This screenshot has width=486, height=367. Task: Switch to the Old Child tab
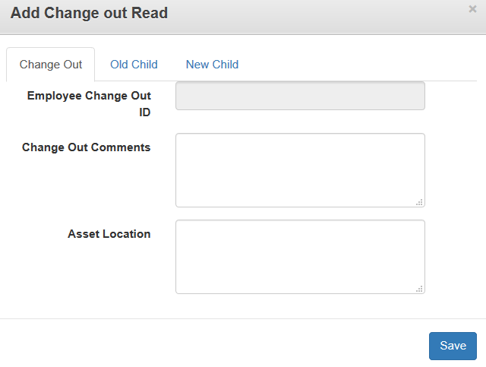click(134, 65)
